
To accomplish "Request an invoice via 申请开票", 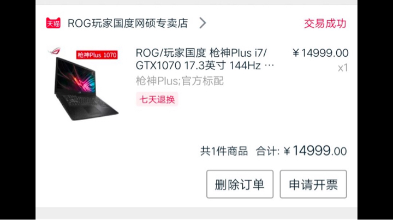I will coord(313,184).
